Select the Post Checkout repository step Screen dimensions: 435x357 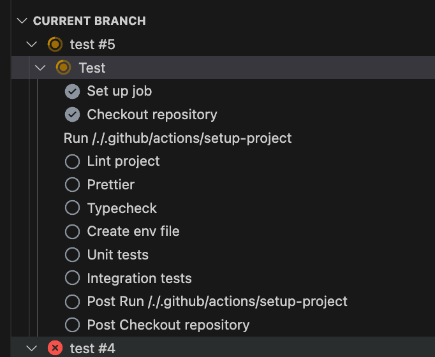pos(168,324)
